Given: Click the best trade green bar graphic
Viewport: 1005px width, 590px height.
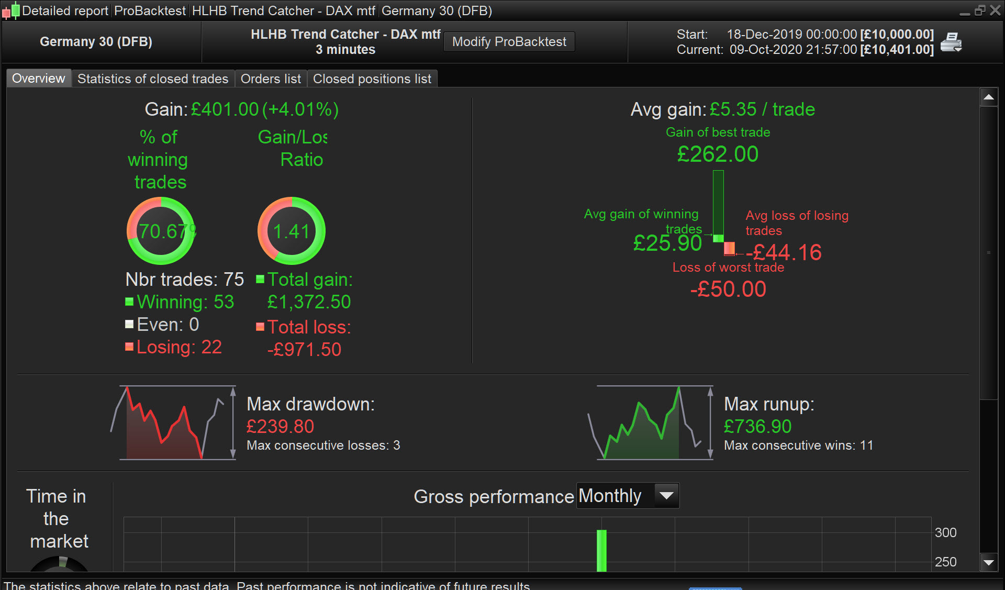Looking at the screenshot, I should (x=718, y=204).
